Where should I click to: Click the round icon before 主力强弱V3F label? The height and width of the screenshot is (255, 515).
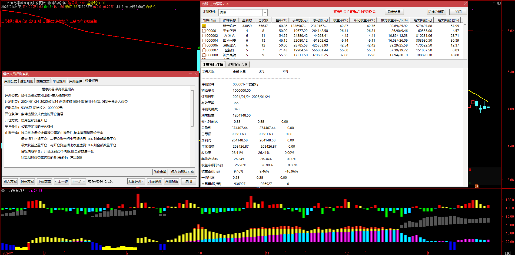(x=3, y=191)
